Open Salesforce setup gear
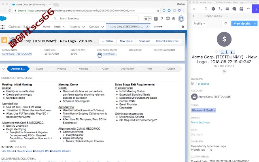Image resolution: width=259 pixels, height=162 pixels. pyautogui.click(x=168, y=19)
